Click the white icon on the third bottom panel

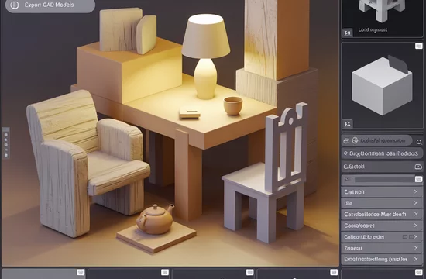pos(249,272)
